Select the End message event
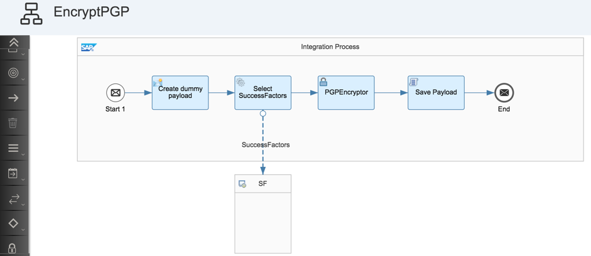The width and height of the screenshot is (591, 256). [504, 93]
